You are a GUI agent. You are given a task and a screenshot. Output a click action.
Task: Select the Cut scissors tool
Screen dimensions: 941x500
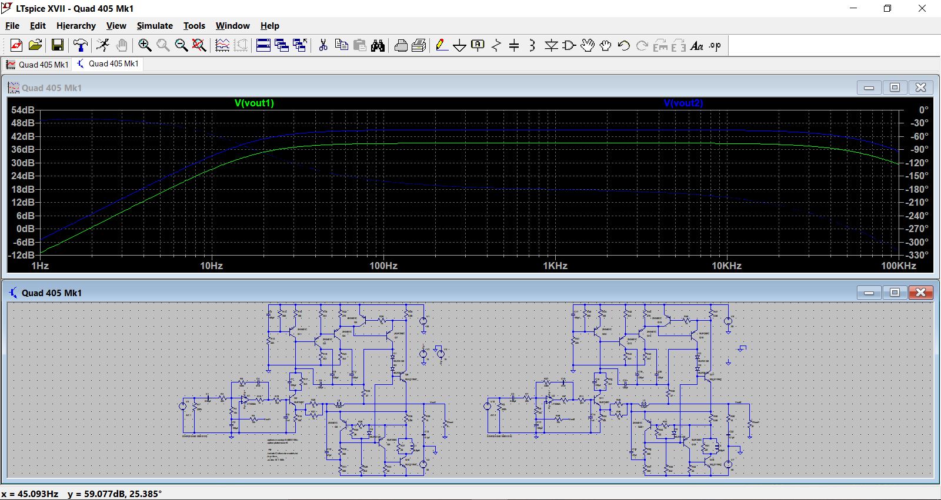(323, 45)
